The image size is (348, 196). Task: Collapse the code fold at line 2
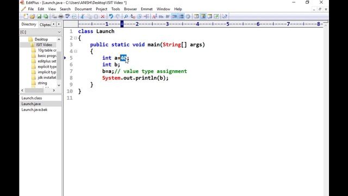coord(76,38)
